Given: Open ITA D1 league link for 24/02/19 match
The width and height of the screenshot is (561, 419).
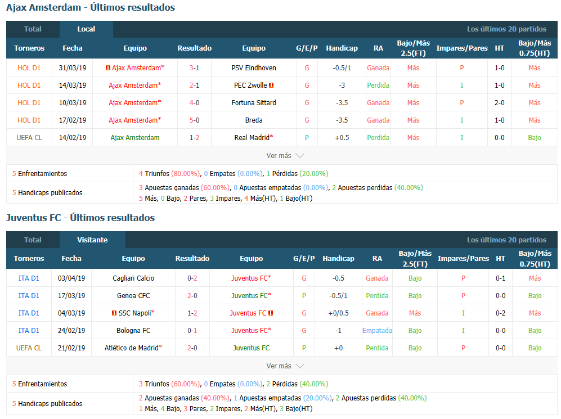Looking at the screenshot, I should coord(29,331).
